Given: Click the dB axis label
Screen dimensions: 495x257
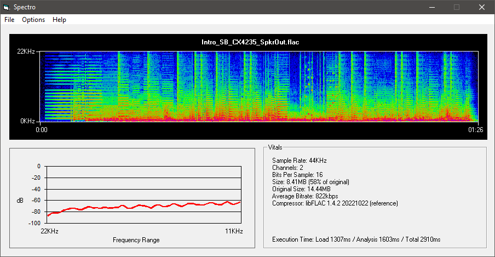Looking at the screenshot, I should (x=20, y=201).
